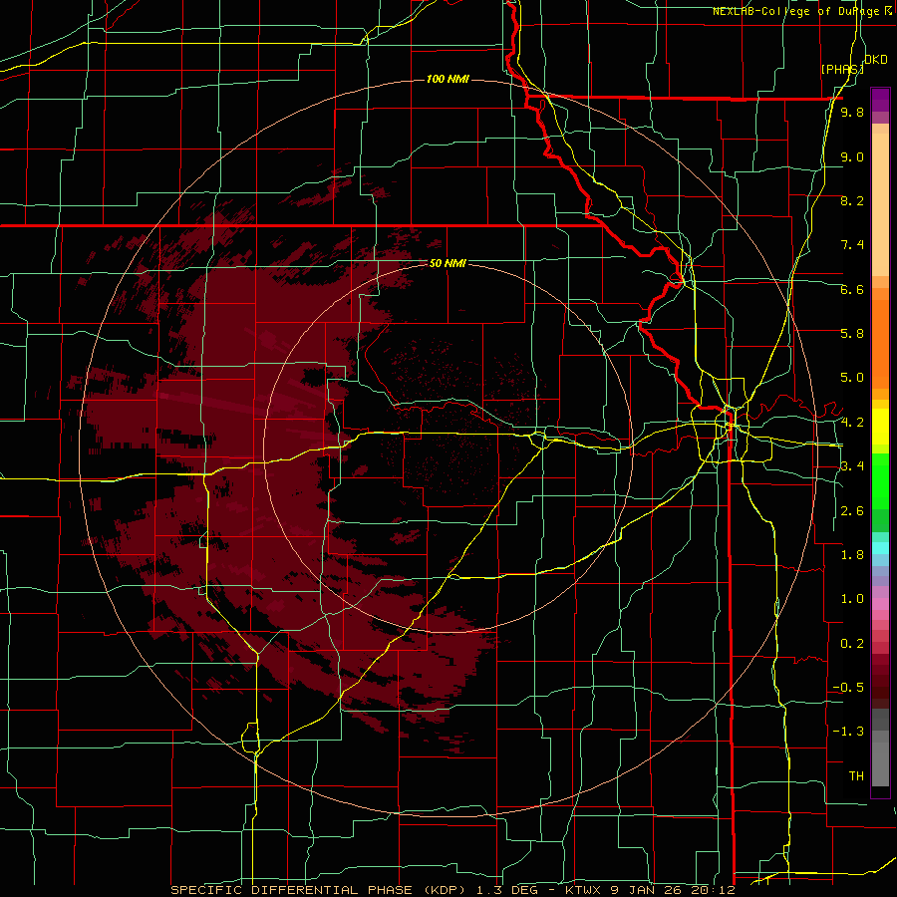The width and height of the screenshot is (897, 897).
Task: Click the 1.8 scale value
Action: click(852, 555)
